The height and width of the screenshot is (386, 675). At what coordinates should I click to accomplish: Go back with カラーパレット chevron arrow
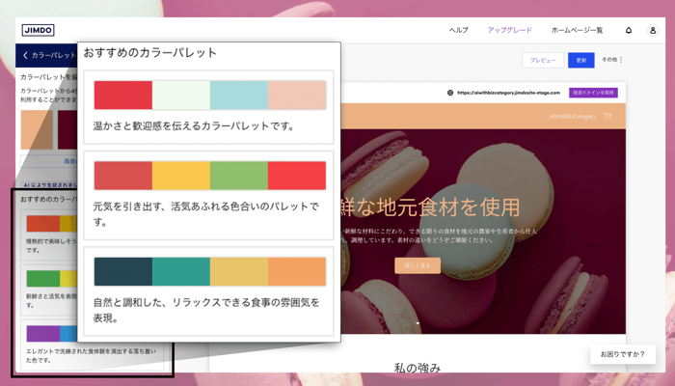point(25,55)
